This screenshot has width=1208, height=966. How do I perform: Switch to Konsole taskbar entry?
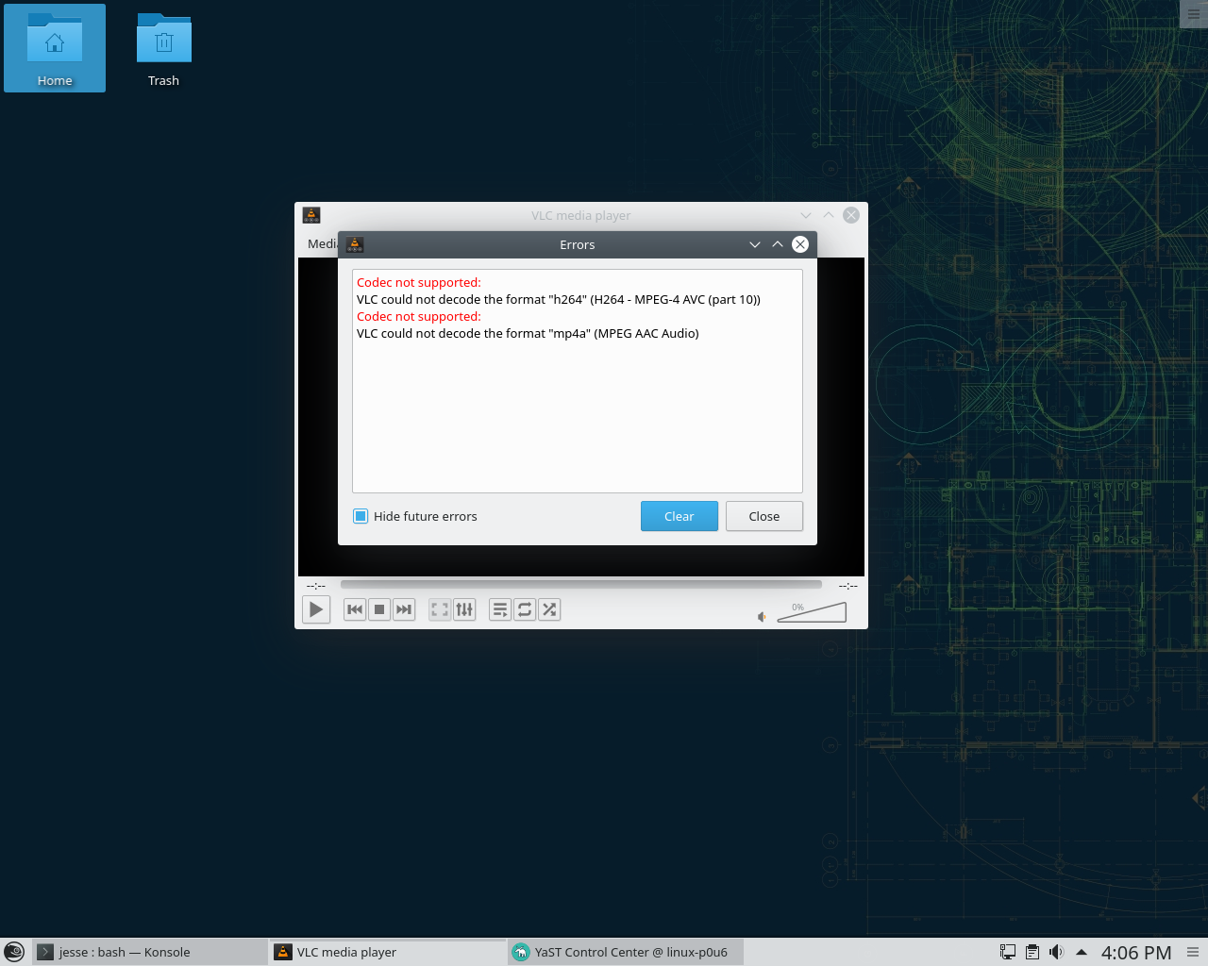coord(150,952)
